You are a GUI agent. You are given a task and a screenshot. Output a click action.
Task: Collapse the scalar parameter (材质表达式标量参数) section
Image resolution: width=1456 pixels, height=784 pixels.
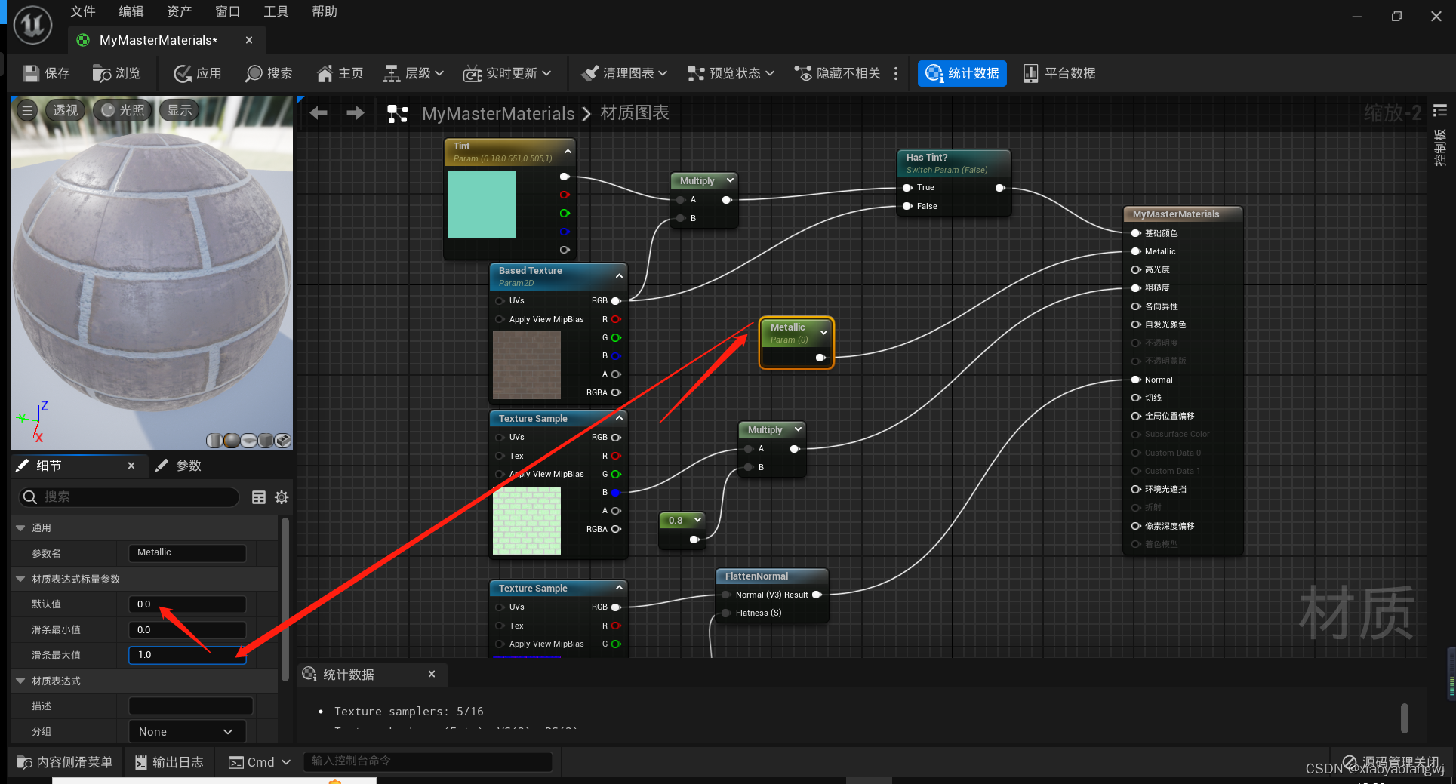(20, 579)
